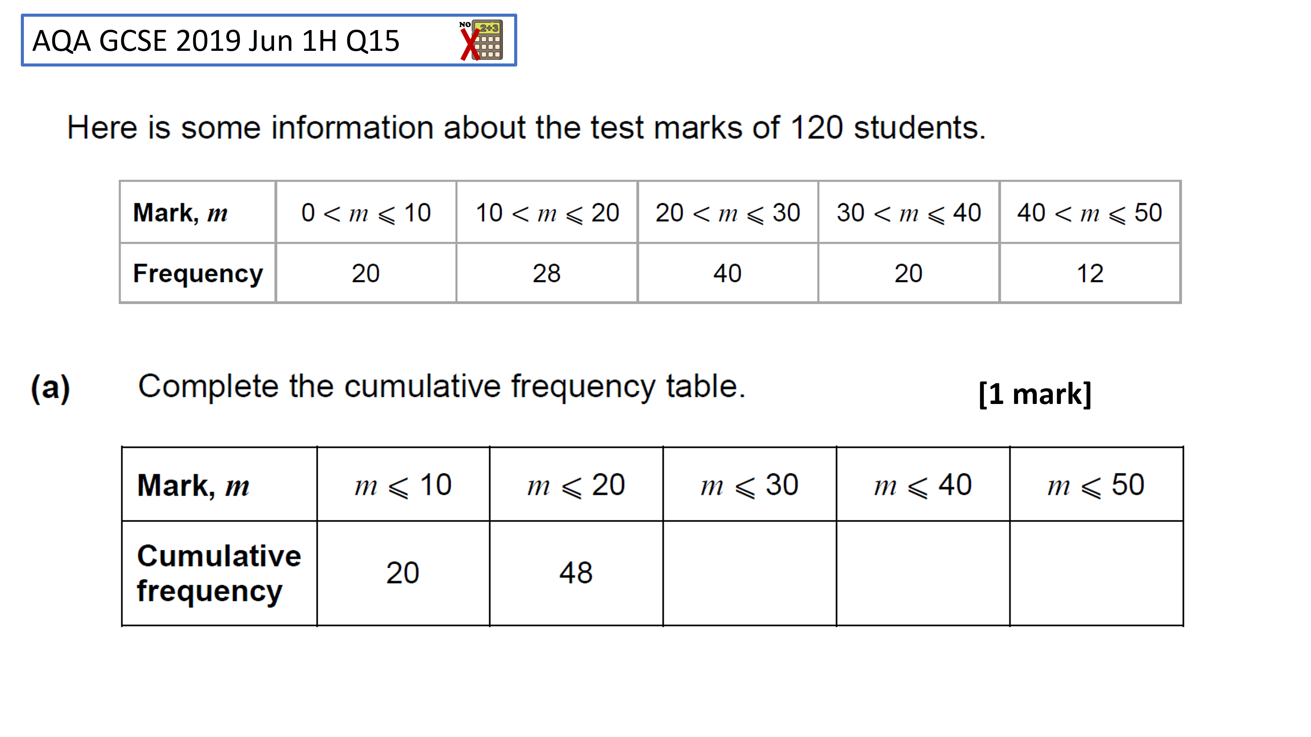Click the no-calculator icon in title box
This screenshot has height=737, width=1311.
click(481, 40)
